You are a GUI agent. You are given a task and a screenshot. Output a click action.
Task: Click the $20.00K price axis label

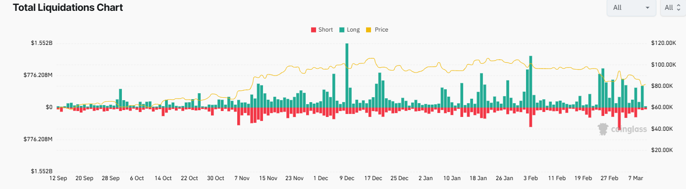point(662,150)
